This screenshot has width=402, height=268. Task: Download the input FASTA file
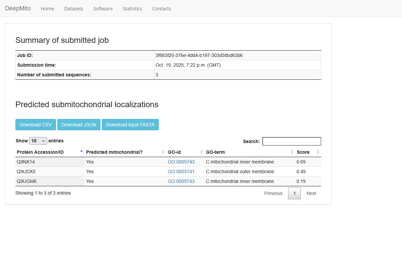point(130,124)
